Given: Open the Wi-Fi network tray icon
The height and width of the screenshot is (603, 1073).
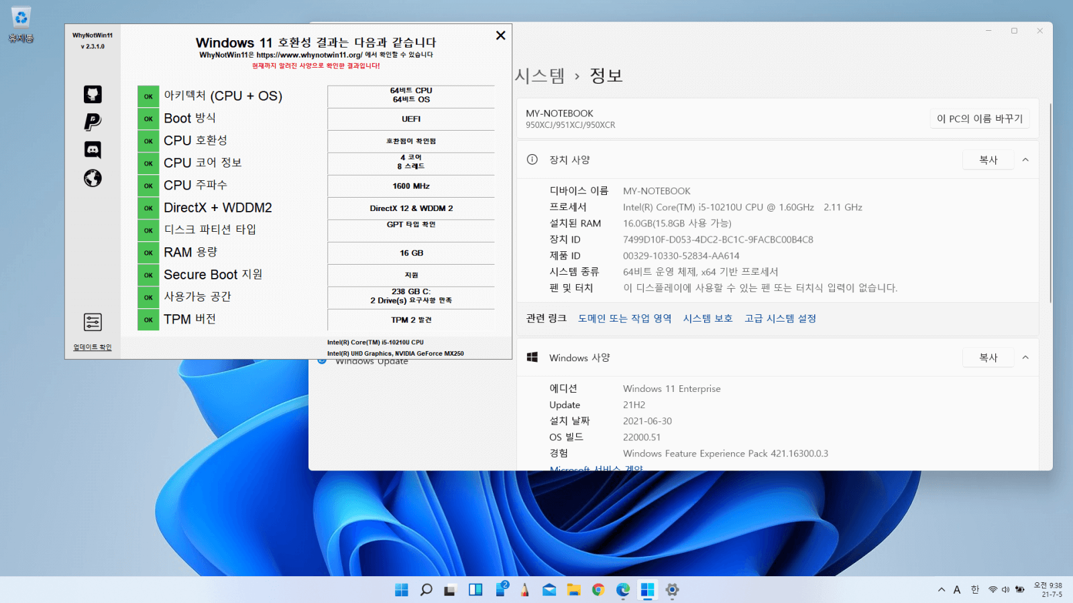Looking at the screenshot, I should pos(993,590).
